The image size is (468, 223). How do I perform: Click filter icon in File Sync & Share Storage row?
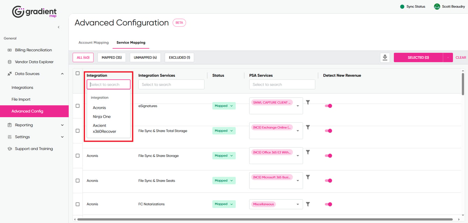308,152
